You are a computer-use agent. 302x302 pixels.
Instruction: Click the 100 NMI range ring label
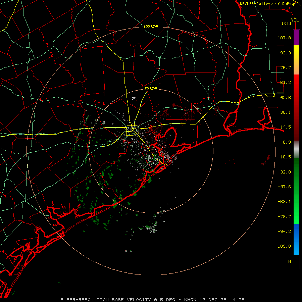[x=151, y=27]
